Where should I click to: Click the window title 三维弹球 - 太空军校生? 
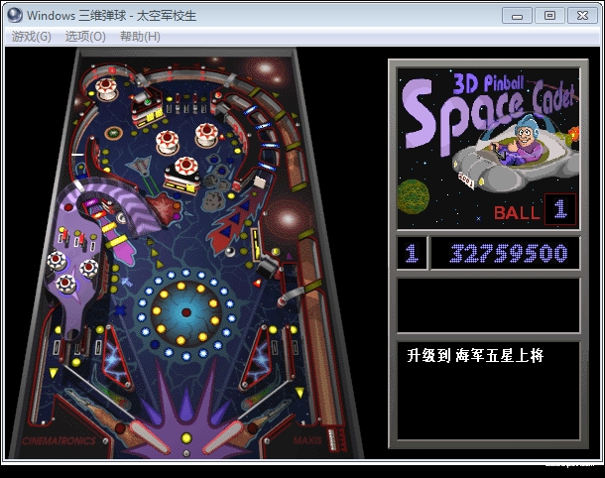111,16
